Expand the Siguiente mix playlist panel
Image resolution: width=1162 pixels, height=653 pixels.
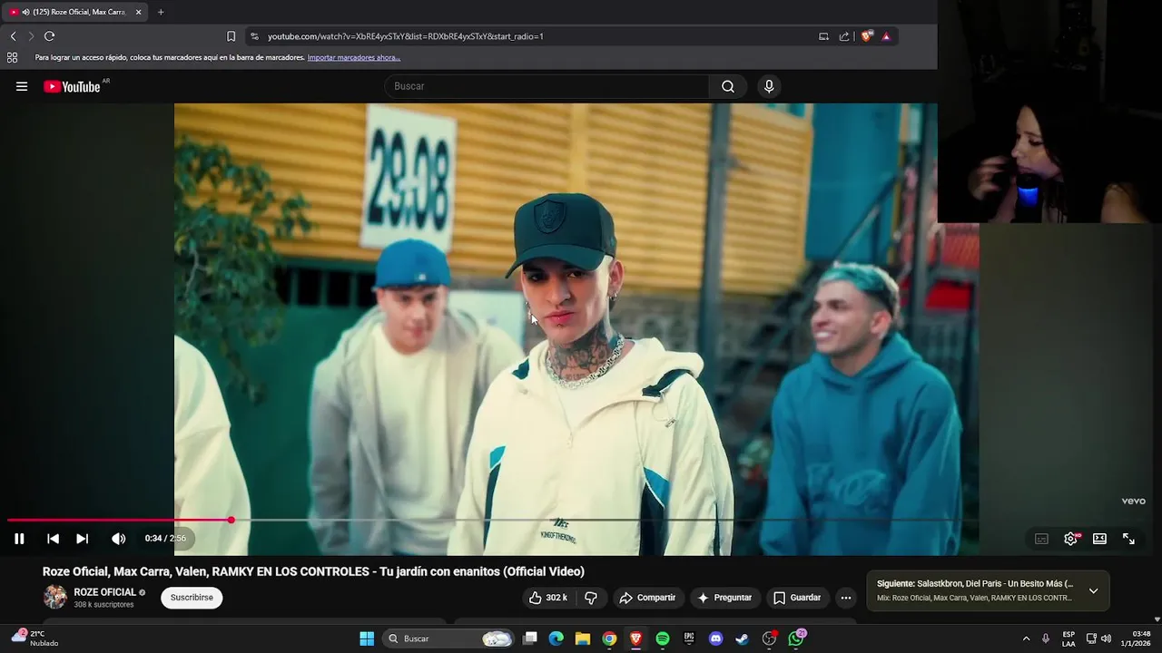[1093, 590]
